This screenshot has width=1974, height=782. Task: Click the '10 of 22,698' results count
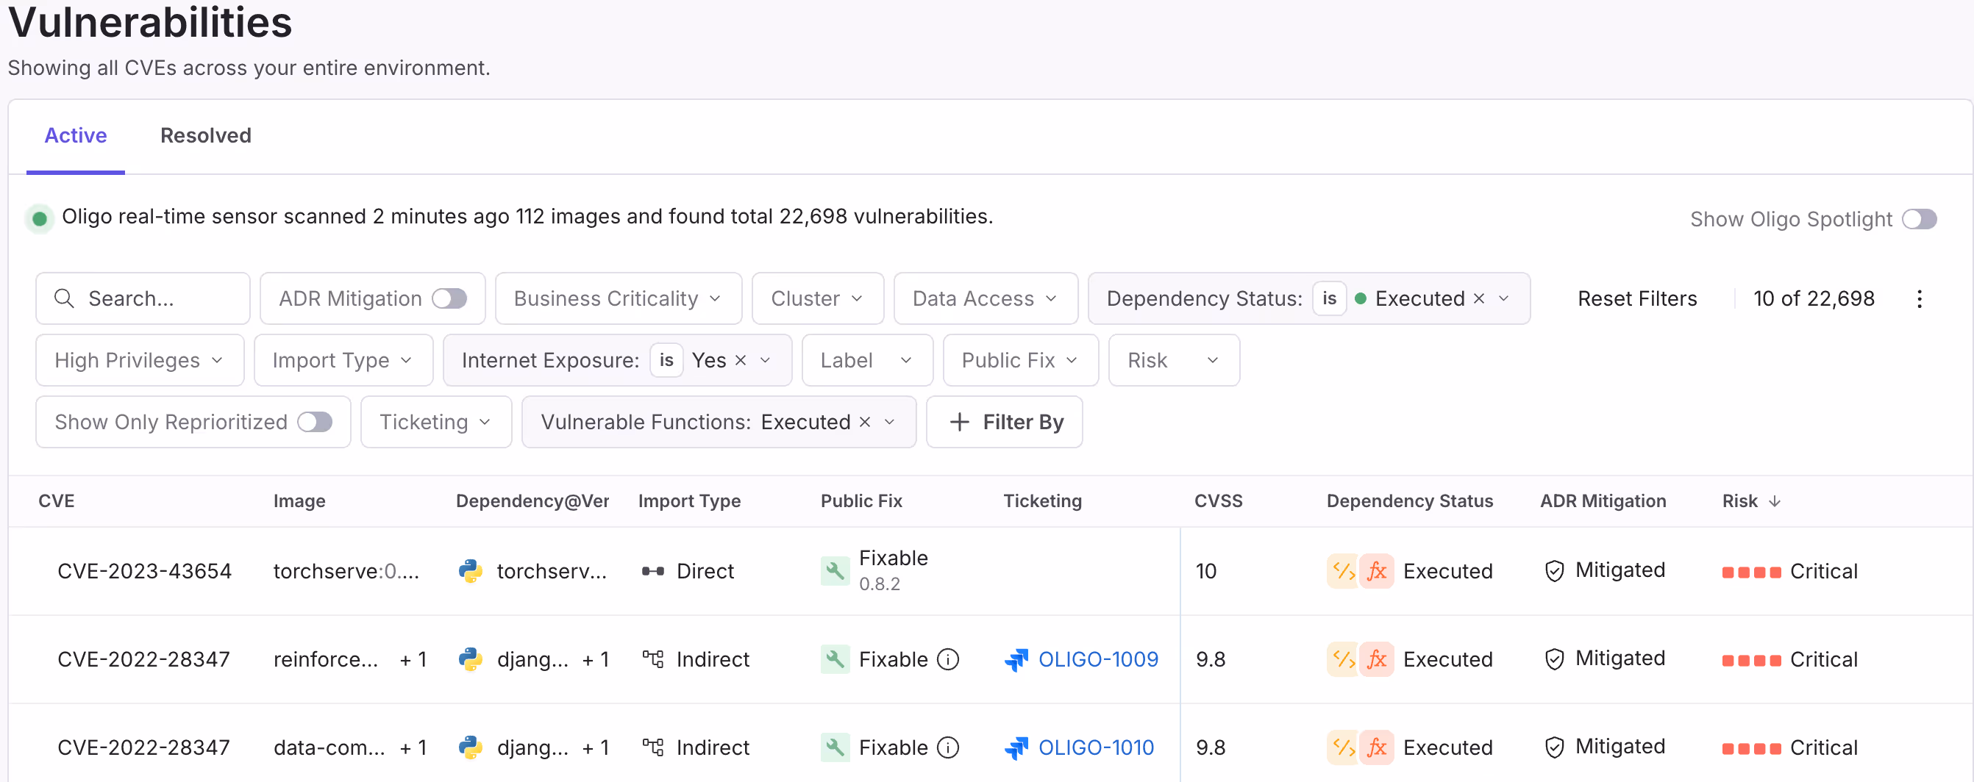tap(1813, 298)
